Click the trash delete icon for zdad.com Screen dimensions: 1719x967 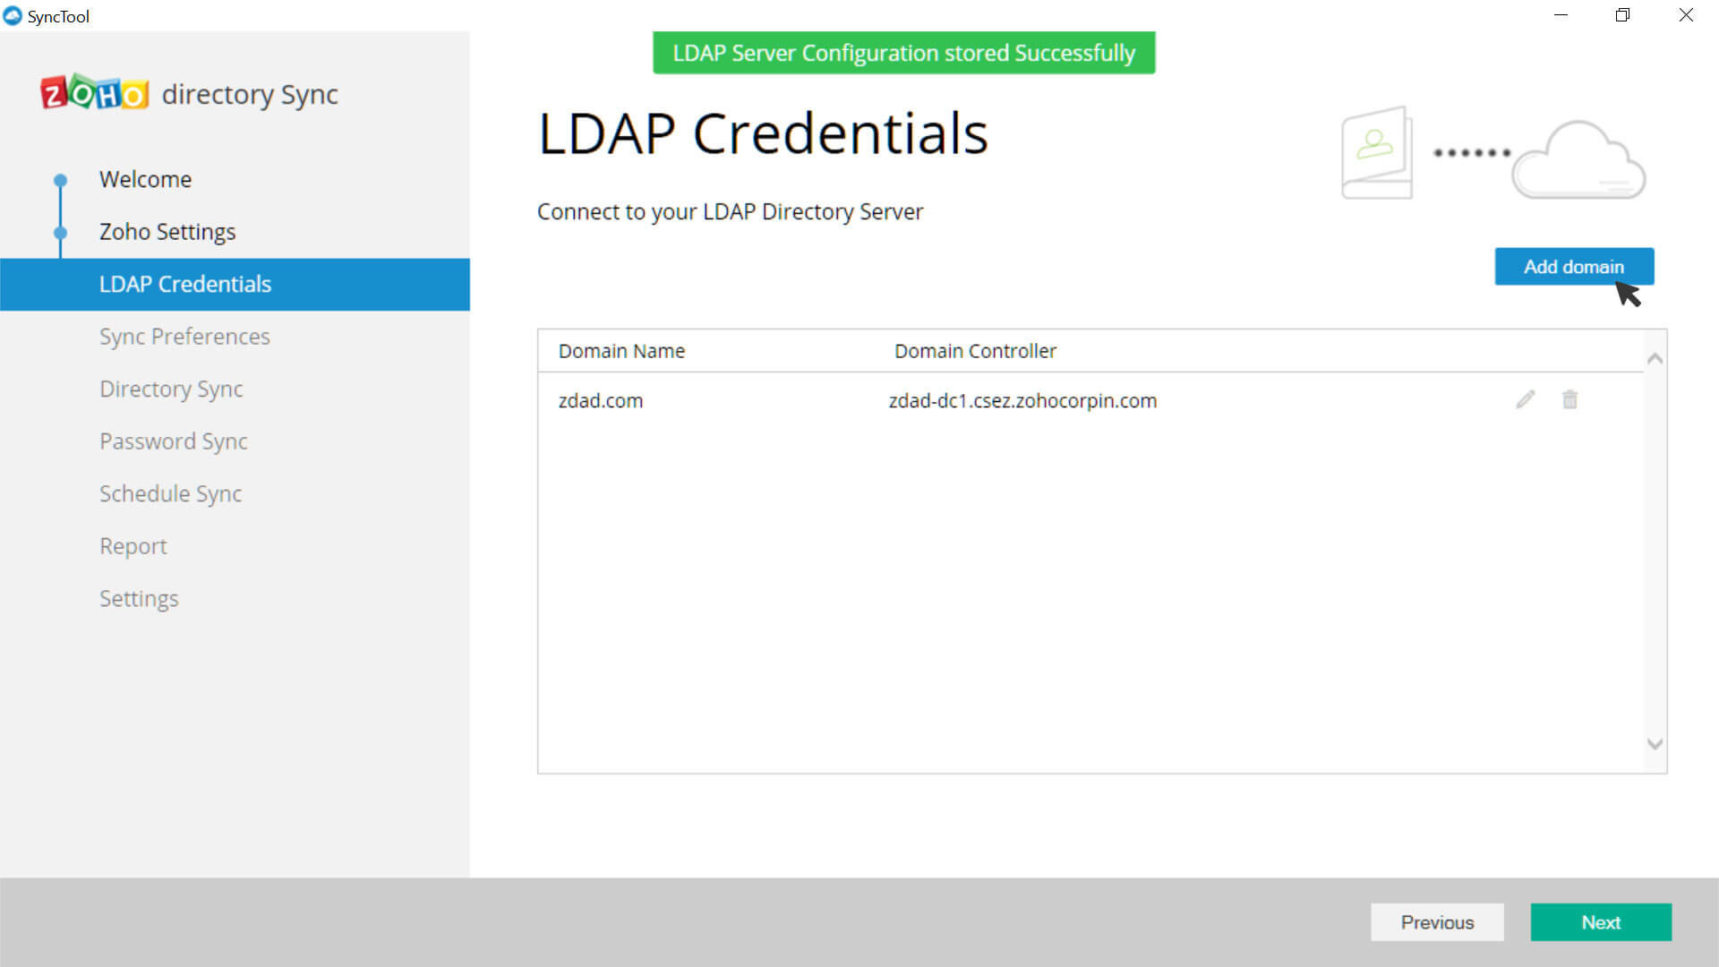point(1569,399)
